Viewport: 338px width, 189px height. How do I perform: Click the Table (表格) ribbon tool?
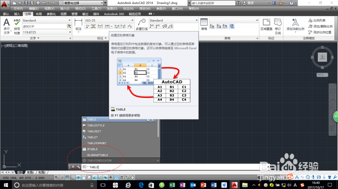coord(204,24)
